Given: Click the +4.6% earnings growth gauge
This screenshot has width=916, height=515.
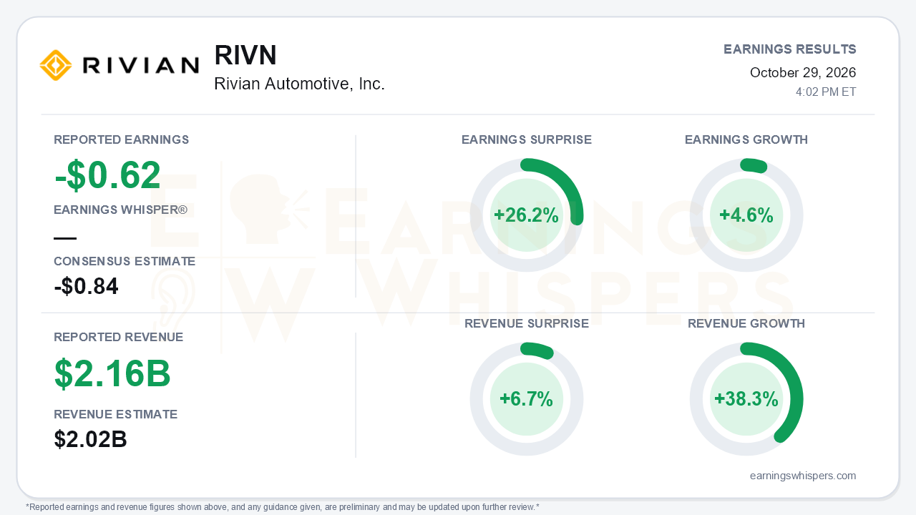Looking at the screenshot, I should pos(746,215).
